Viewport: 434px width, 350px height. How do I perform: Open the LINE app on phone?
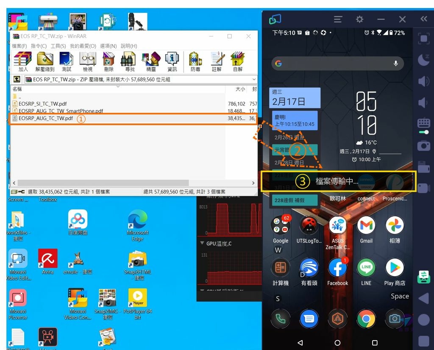click(366, 268)
